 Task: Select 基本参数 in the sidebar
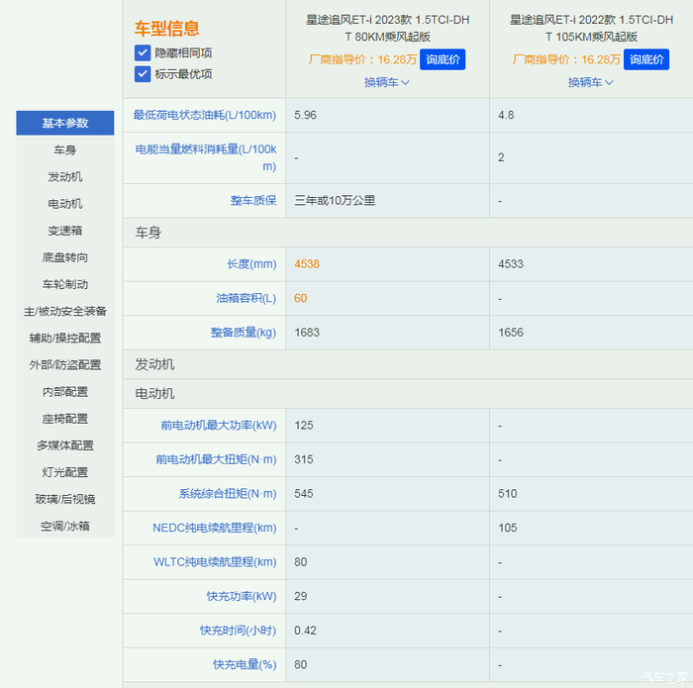pyautogui.click(x=65, y=124)
